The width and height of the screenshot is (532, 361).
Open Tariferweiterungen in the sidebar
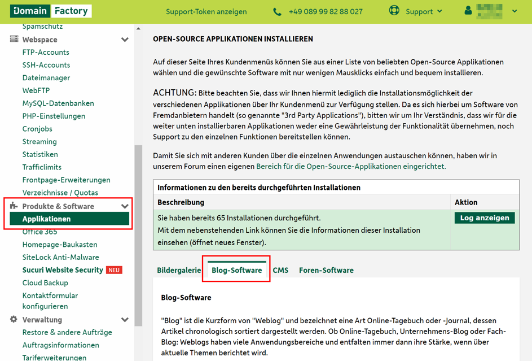(54, 357)
